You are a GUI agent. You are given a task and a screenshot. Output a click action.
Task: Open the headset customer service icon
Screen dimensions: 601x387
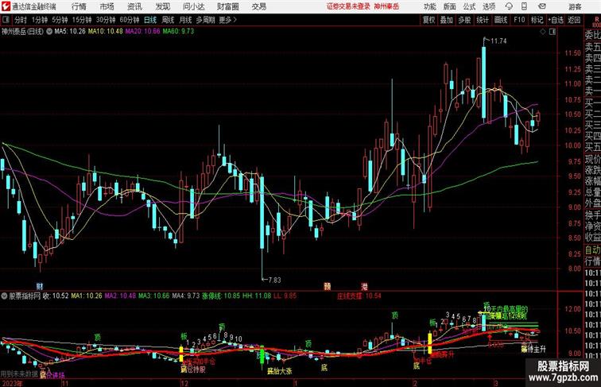pos(509,6)
